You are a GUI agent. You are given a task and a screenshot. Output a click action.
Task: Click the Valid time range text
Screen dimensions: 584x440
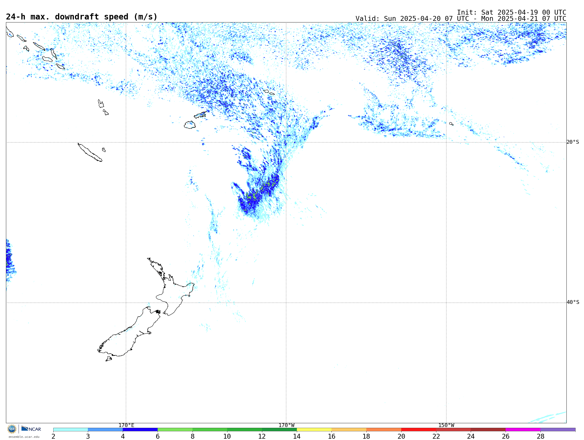pos(460,19)
